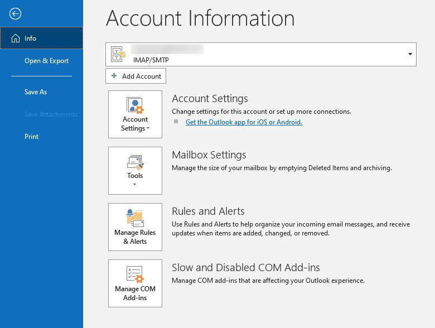Click the Manage Rules & Alerts label
Screen dimensions: 435x328
click(135, 237)
